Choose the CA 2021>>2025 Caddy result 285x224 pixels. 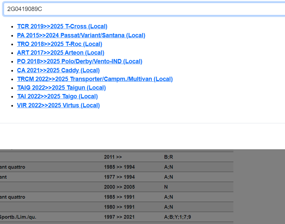tap(58, 70)
